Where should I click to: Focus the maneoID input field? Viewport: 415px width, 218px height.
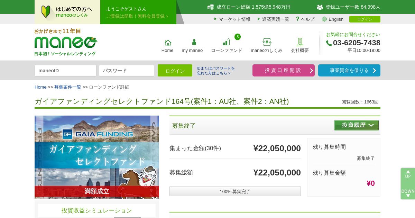65,71
